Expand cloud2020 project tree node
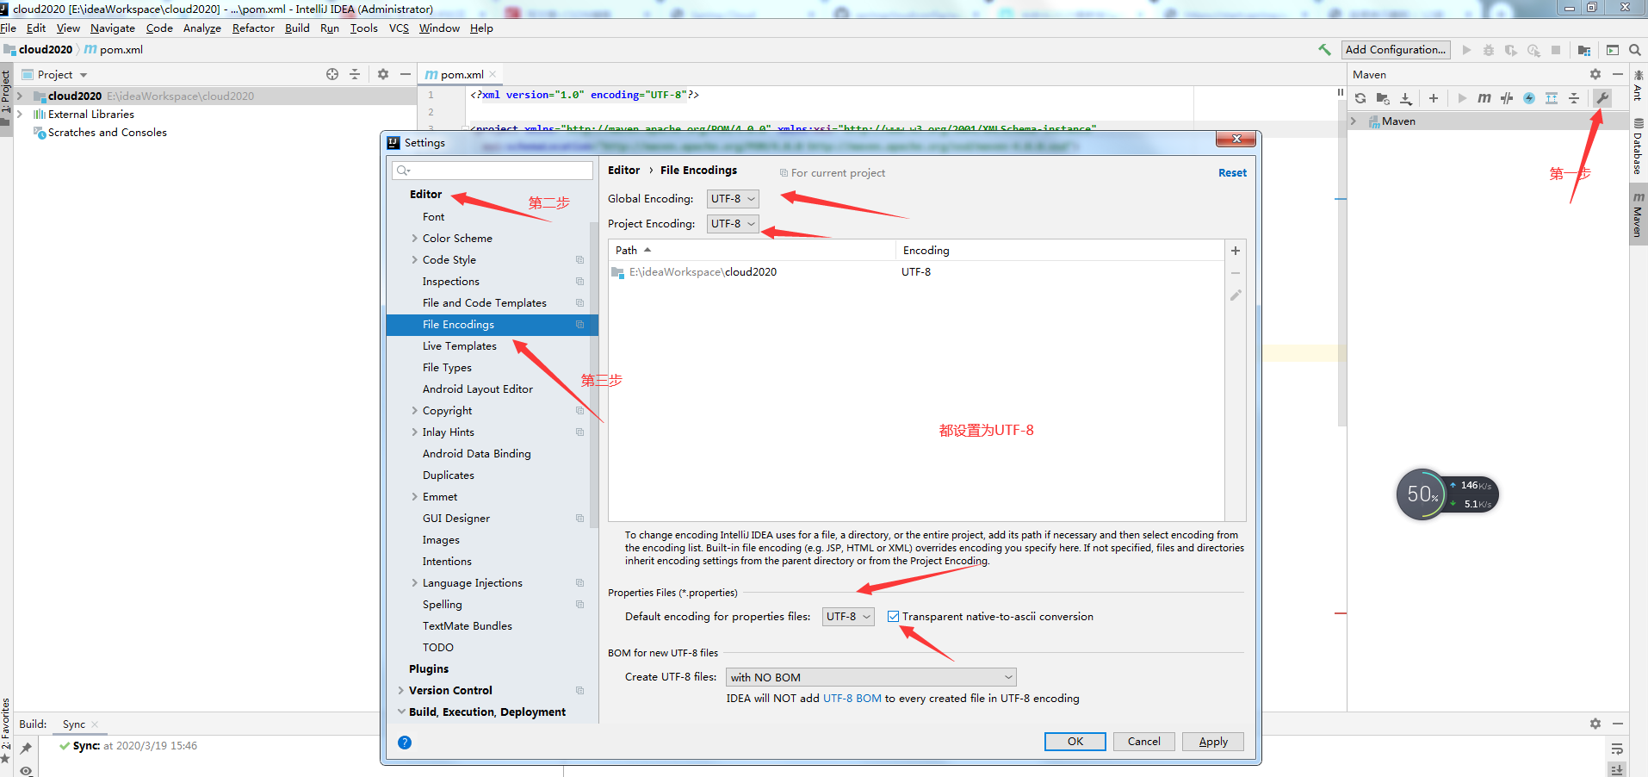1648x777 pixels. coord(20,96)
